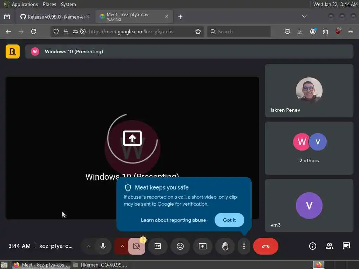This screenshot has width=359, height=269.
Task: Open Firefox hamburger menu
Action: coord(351,32)
